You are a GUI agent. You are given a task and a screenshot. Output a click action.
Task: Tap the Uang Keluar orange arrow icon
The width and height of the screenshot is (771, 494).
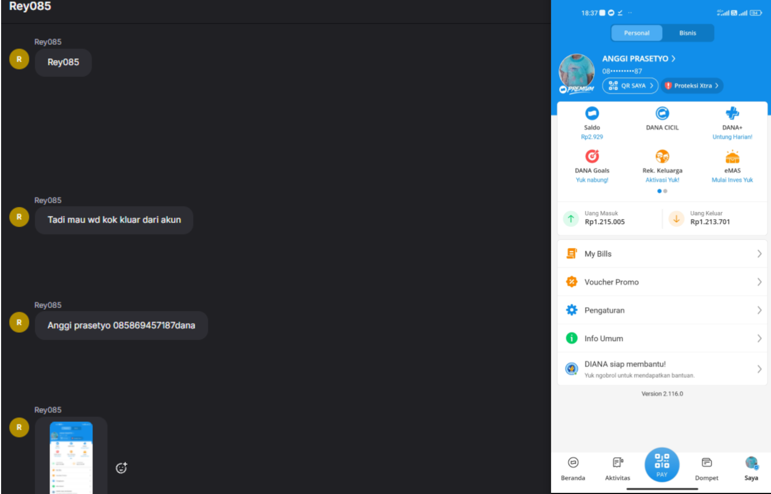[676, 218]
